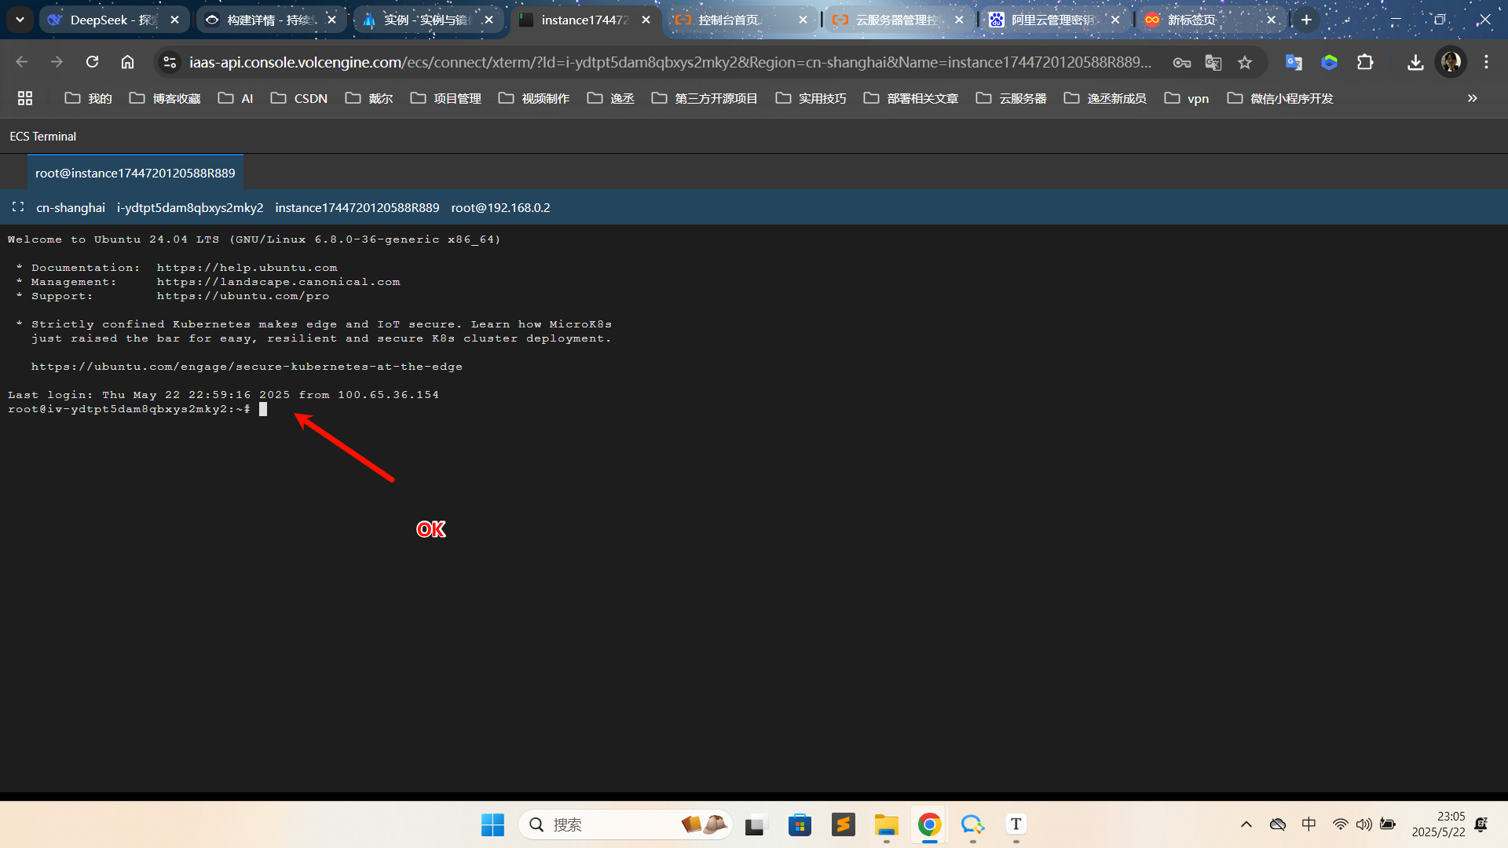The image size is (1508, 848).
Task: Open Windows Start menu
Action: pos(492,824)
